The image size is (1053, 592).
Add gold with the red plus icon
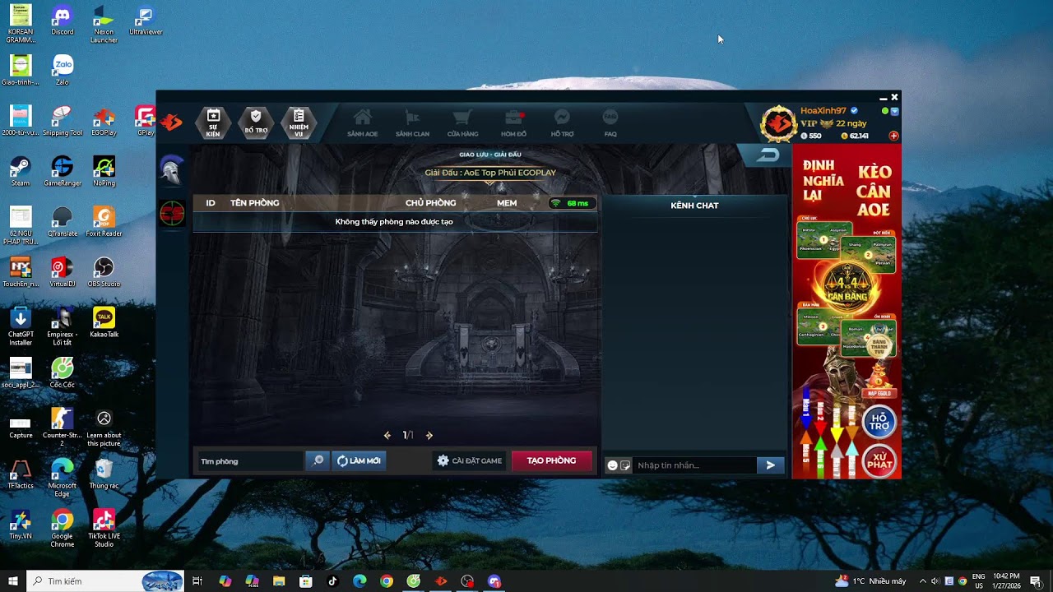894,136
